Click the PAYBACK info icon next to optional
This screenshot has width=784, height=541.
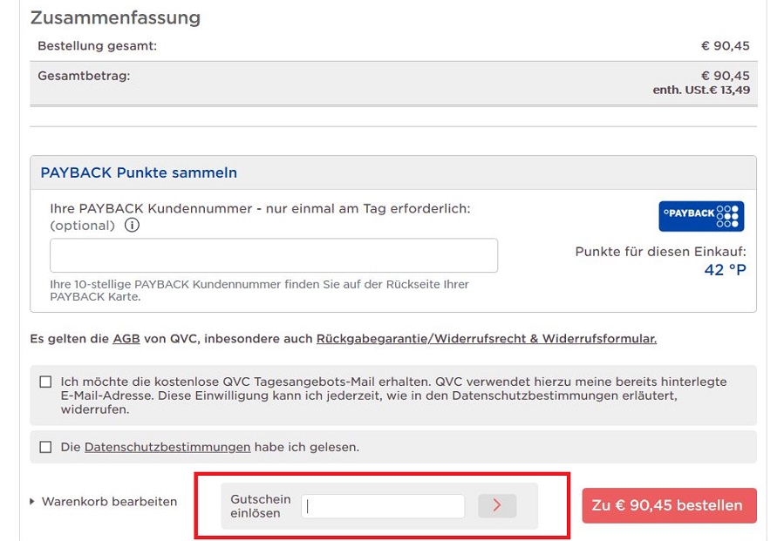click(x=132, y=226)
